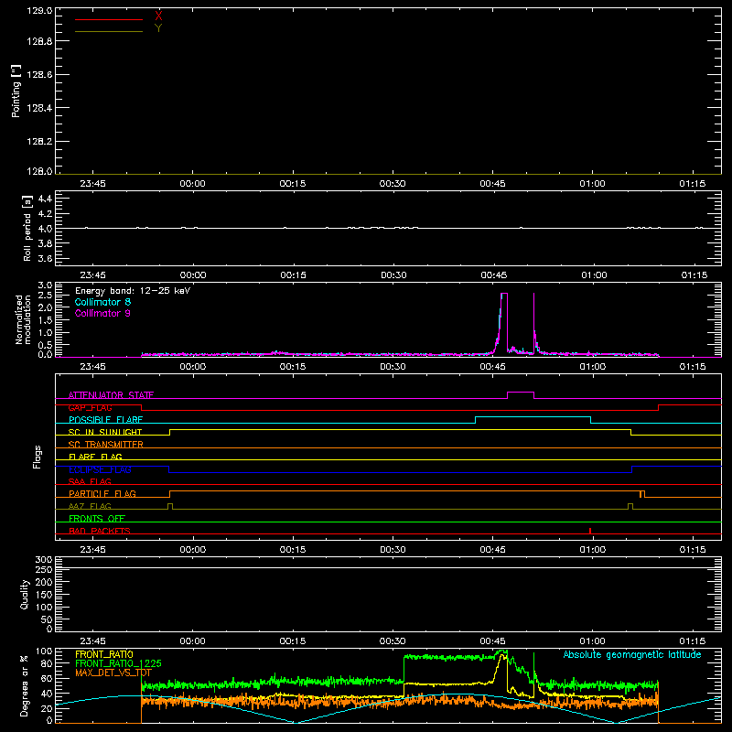
Task: Click the 4.4 tick label on Roll period axis
Action: 45,199
